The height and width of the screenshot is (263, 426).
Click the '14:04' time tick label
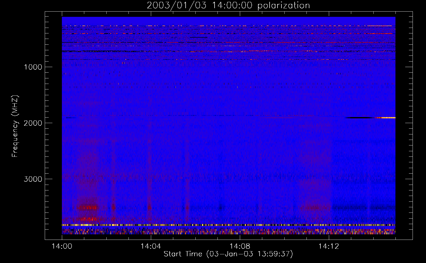tap(151, 246)
